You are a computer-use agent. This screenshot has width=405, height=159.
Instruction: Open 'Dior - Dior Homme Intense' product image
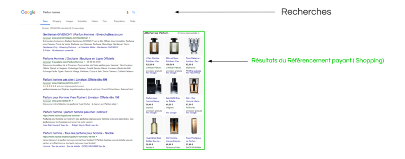pos(194,86)
